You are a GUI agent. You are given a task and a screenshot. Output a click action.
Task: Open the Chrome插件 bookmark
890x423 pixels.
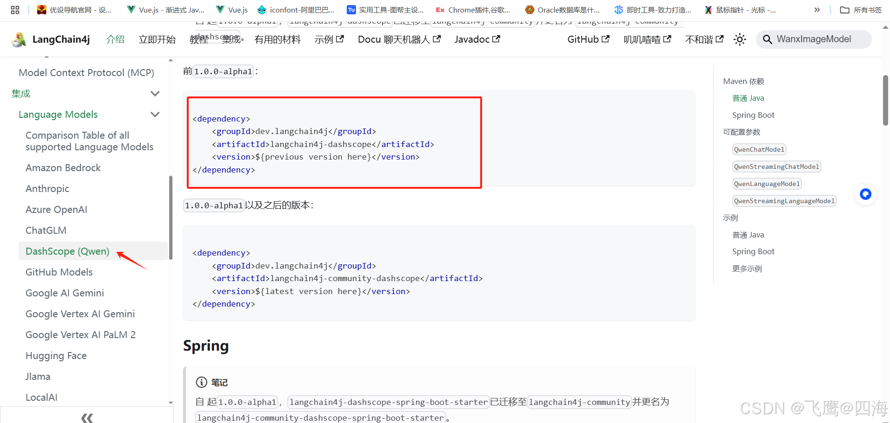click(x=473, y=10)
